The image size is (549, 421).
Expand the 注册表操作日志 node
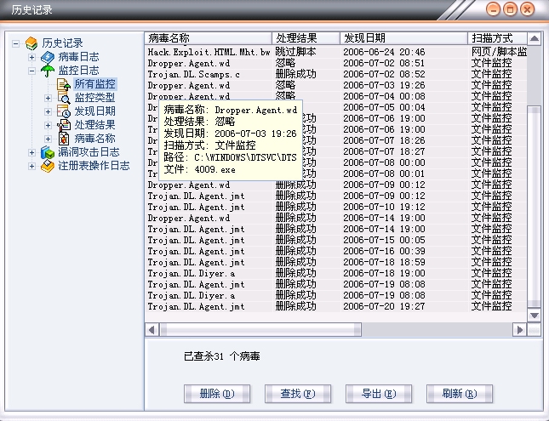(x=31, y=167)
